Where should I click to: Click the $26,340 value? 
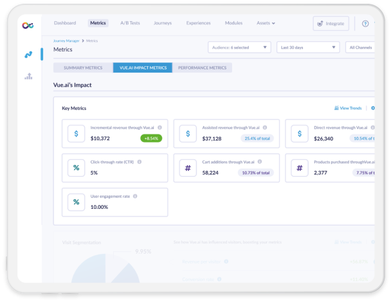coord(323,139)
